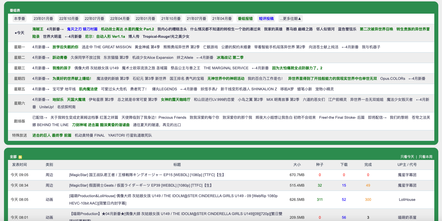Open 第二次被异世界召唤 link
This screenshot has width=442, height=221.
(376, 29)
